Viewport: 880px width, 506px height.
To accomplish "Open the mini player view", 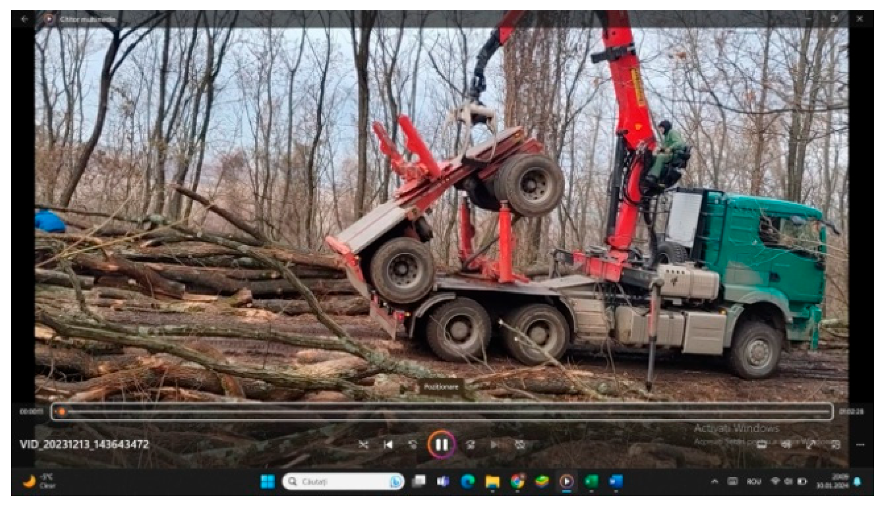I will [x=836, y=444].
